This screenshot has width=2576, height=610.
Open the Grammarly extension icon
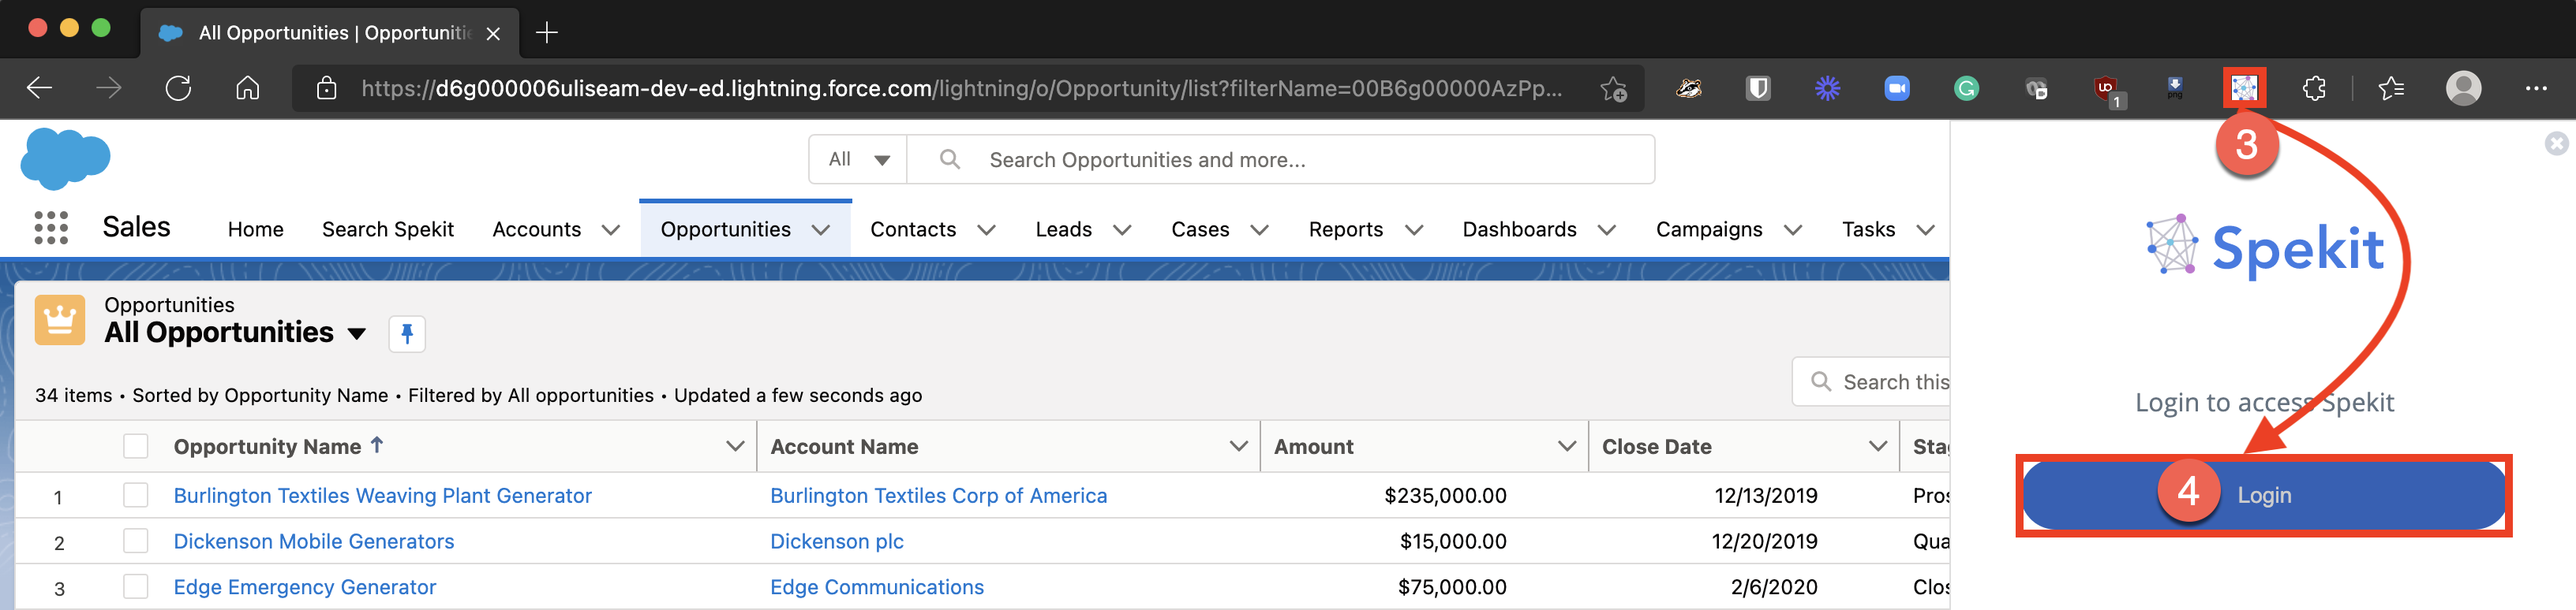pos(1966,87)
